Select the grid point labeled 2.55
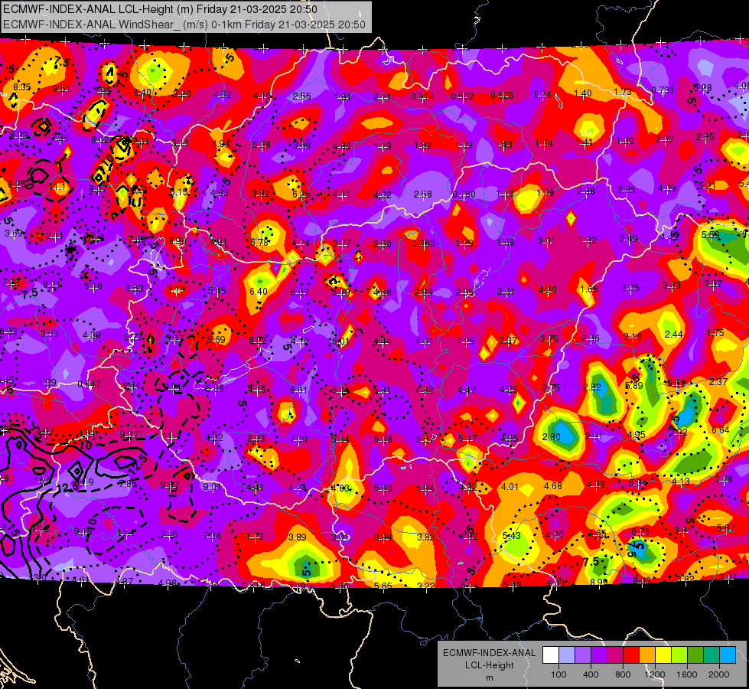749x689 pixels. coord(302,96)
